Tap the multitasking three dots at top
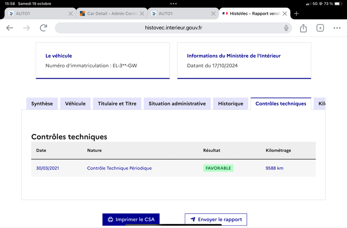 [173, 3]
